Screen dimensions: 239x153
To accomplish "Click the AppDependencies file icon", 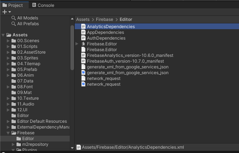I will 83,32.
